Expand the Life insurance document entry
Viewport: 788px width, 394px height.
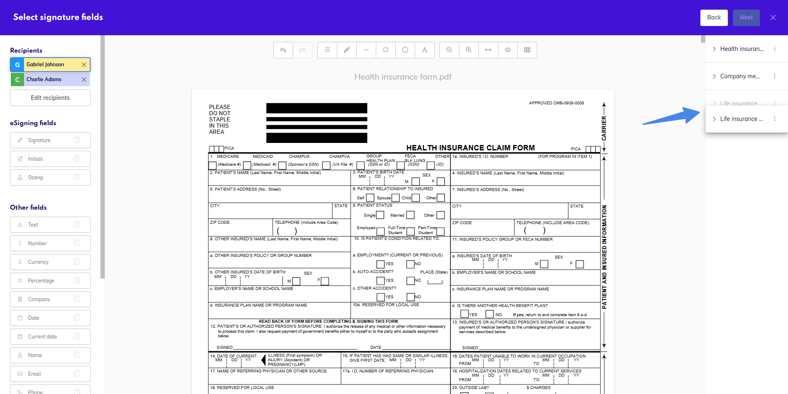tap(714, 119)
